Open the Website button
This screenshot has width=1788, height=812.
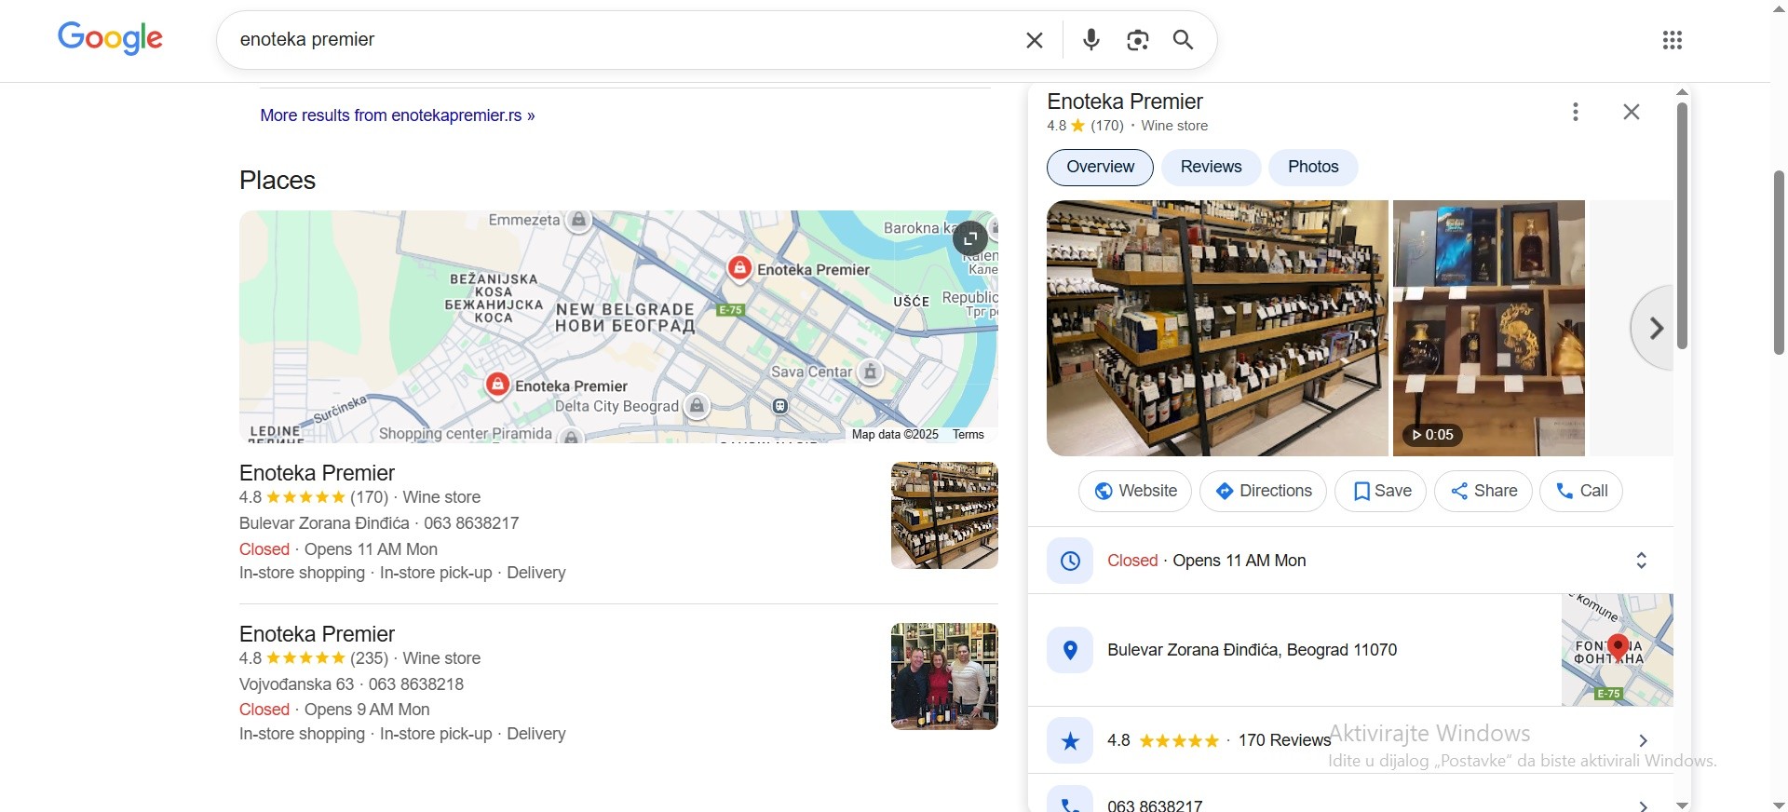1135,491
